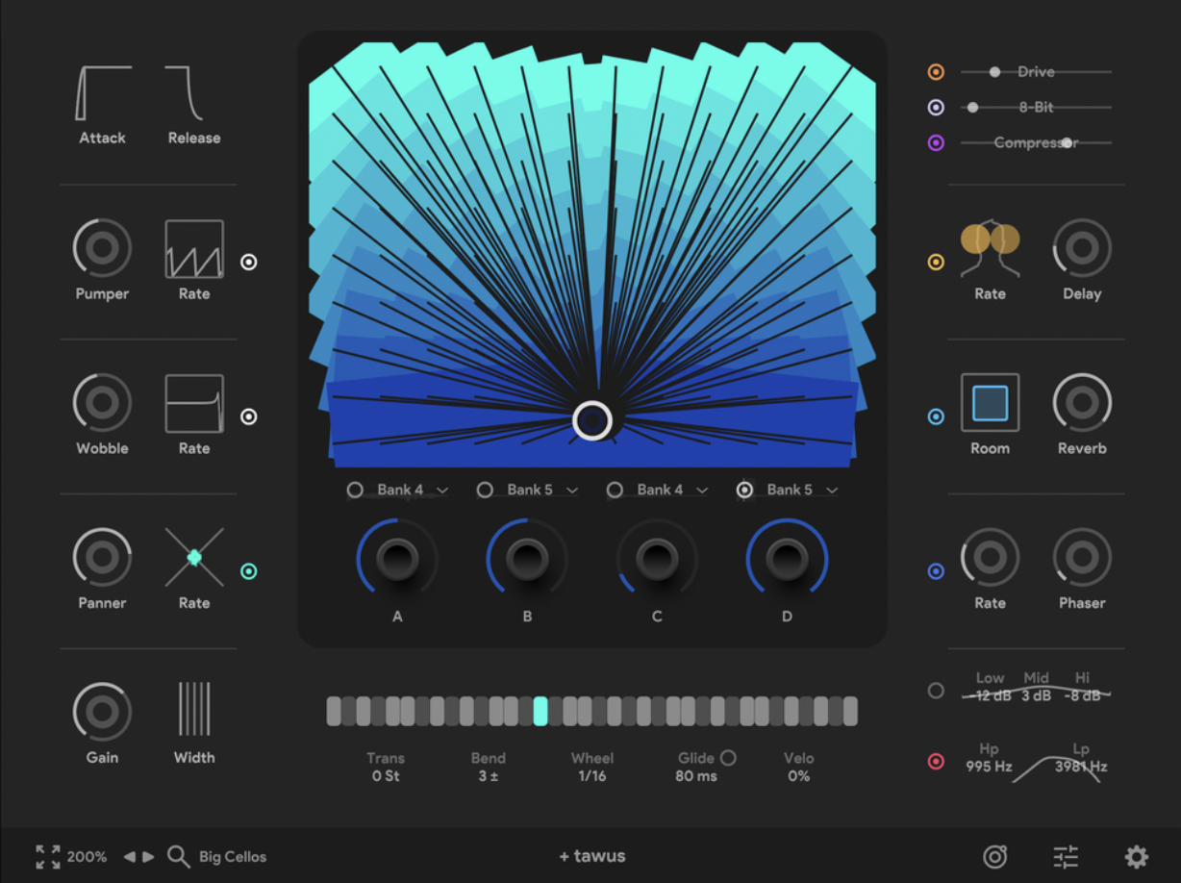The image size is (1181, 883).
Task: Click the Delay knob
Action: click(1082, 248)
